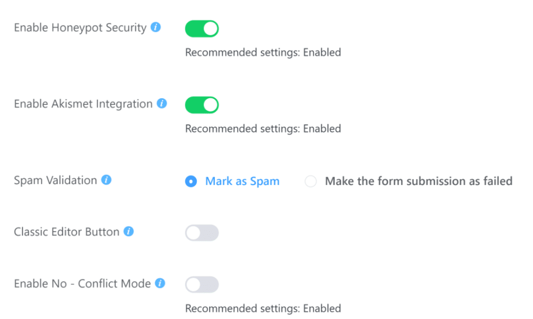Click the Make form submission as failed label
Screen dimensions: 533x319
[418, 181]
